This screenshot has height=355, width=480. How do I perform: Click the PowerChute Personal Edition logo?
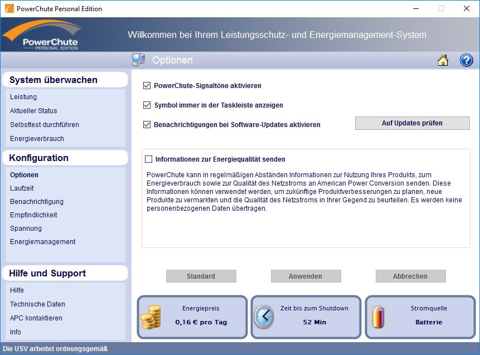pyautogui.click(x=42, y=35)
